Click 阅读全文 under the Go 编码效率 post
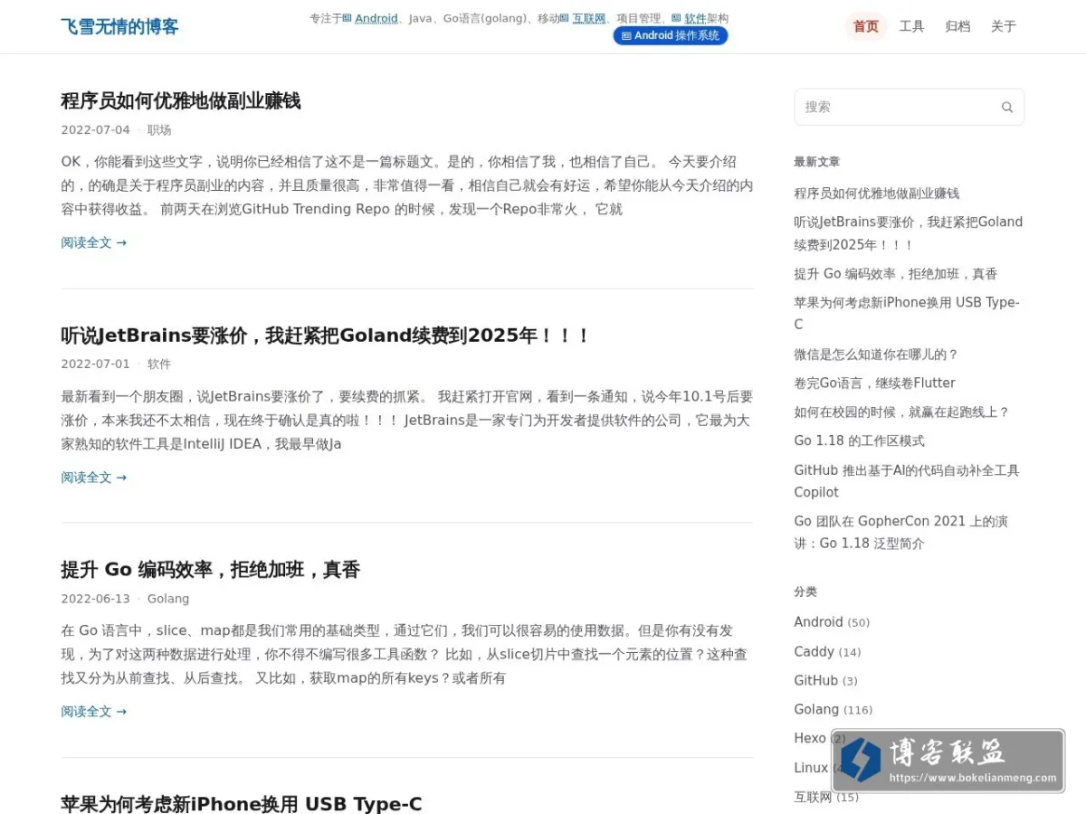This screenshot has height=814, width=1086. pyautogui.click(x=94, y=712)
